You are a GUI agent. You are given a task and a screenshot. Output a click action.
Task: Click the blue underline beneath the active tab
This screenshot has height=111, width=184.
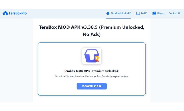119,18
